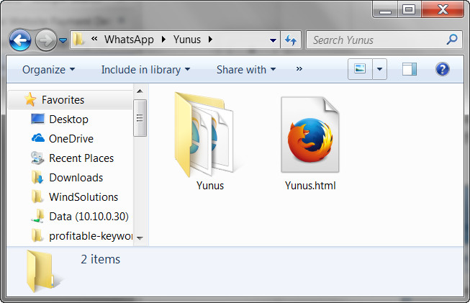Select the Yunus.html Firefox file icon
The image size is (470, 303).
click(x=310, y=135)
